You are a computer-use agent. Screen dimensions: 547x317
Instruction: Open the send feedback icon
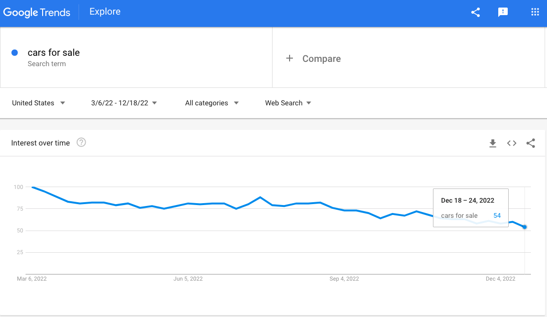(503, 13)
